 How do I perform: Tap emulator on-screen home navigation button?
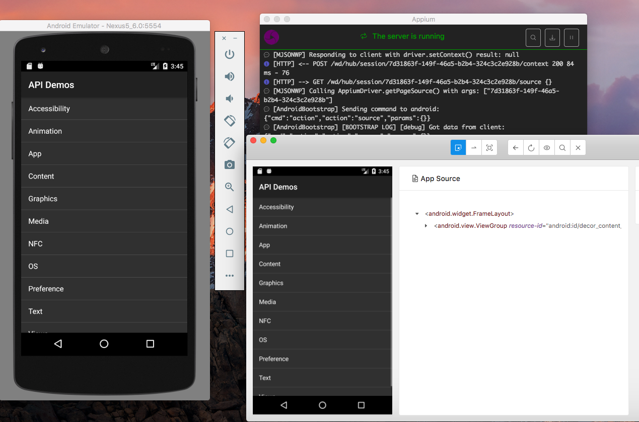click(104, 344)
